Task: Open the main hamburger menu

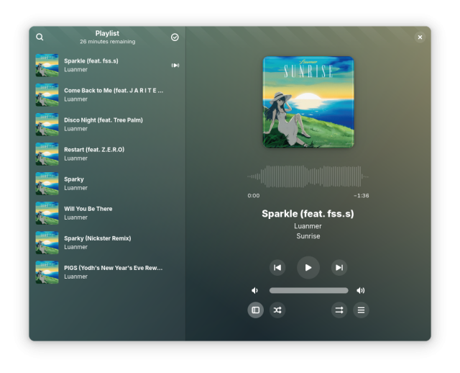Action: (361, 310)
